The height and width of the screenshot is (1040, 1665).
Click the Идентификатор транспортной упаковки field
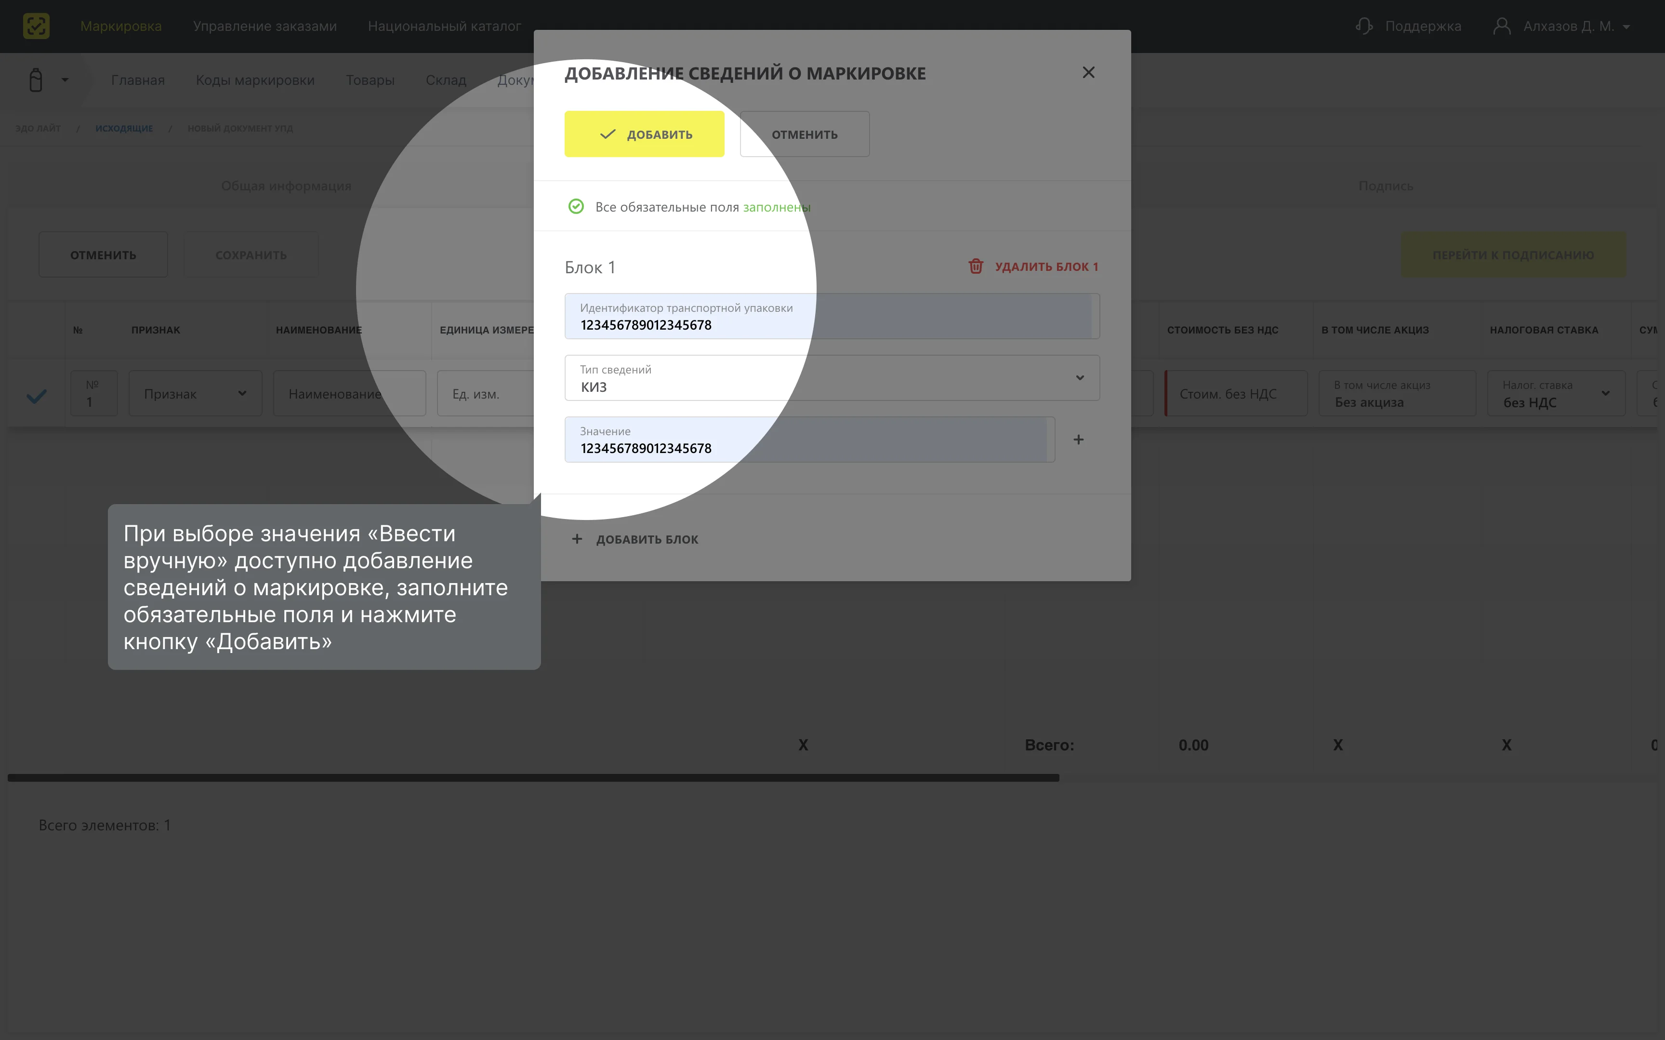click(832, 316)
